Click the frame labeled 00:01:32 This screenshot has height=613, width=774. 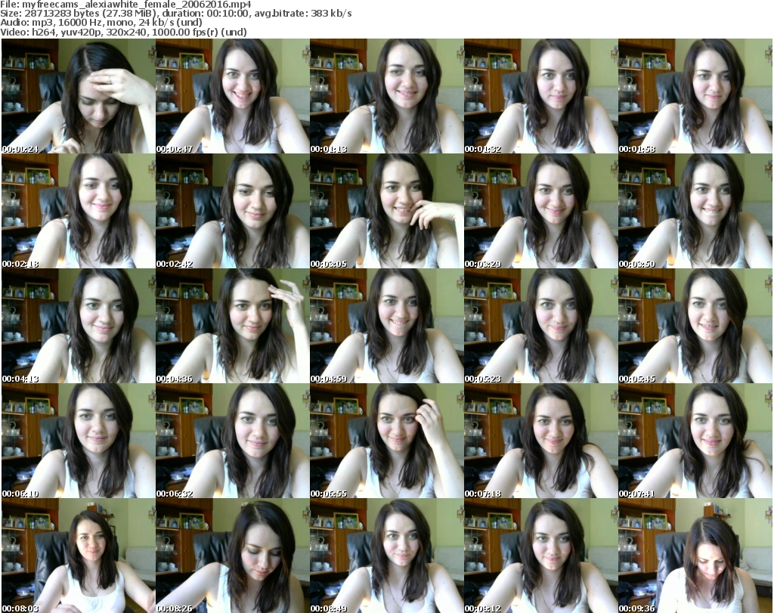[x=541, y=96]
